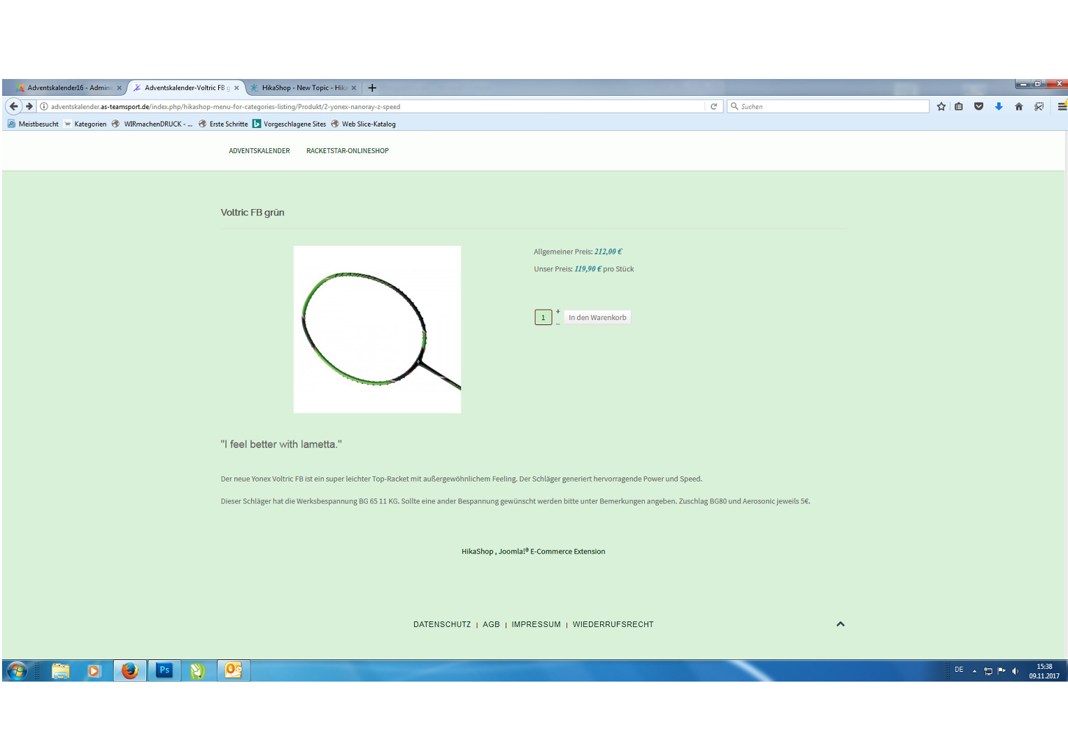The image size is (1068, 755).
Task: Open the AGB footer link
Action: pyautogui.click(x=491, y=624)
